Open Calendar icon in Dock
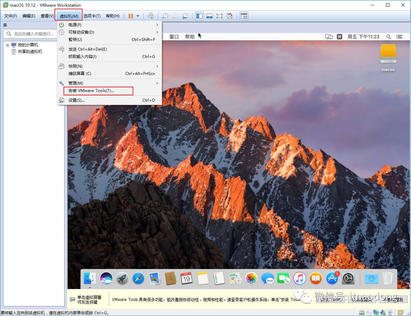The height and width of the screenshot is (316, 411). [x=186, y=278]
